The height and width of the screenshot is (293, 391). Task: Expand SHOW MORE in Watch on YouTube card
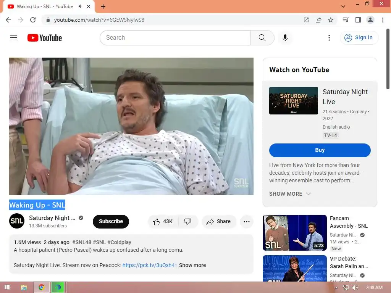pos(290,194)
